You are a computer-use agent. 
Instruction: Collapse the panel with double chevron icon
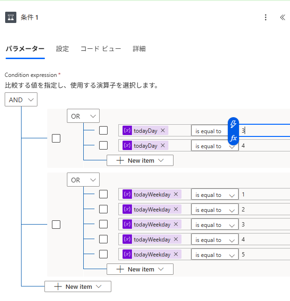click(x=283, y=17)
